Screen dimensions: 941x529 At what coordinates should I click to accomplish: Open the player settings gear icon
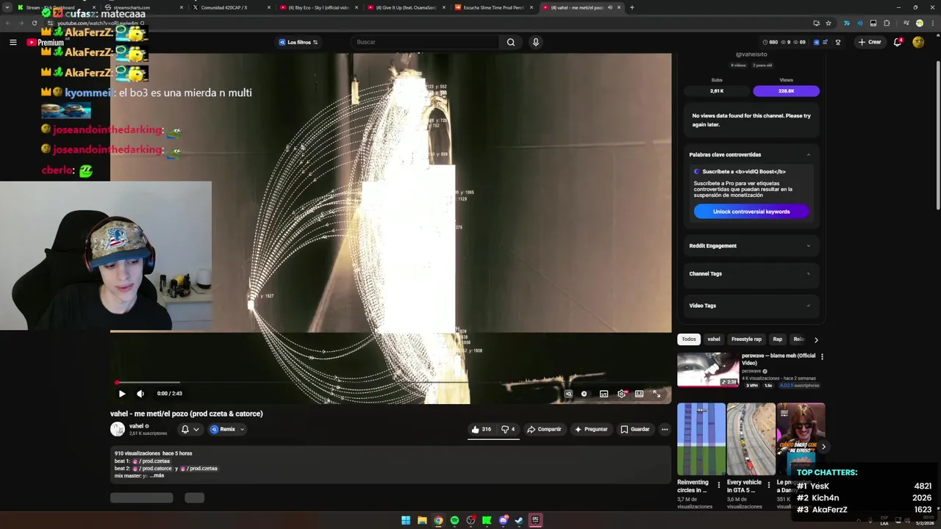coord(621,394)
